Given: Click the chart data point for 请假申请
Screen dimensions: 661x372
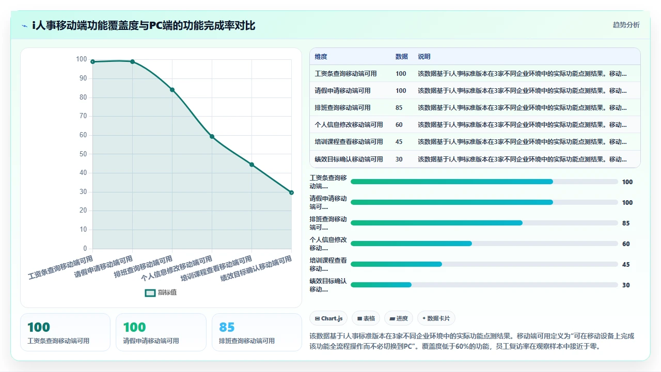Looking at the screenshot, I should [133, 61].
